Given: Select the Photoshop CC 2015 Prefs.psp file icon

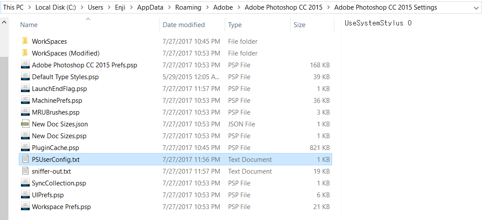Looking at the screenshot, I should click(x=25, y=65).
